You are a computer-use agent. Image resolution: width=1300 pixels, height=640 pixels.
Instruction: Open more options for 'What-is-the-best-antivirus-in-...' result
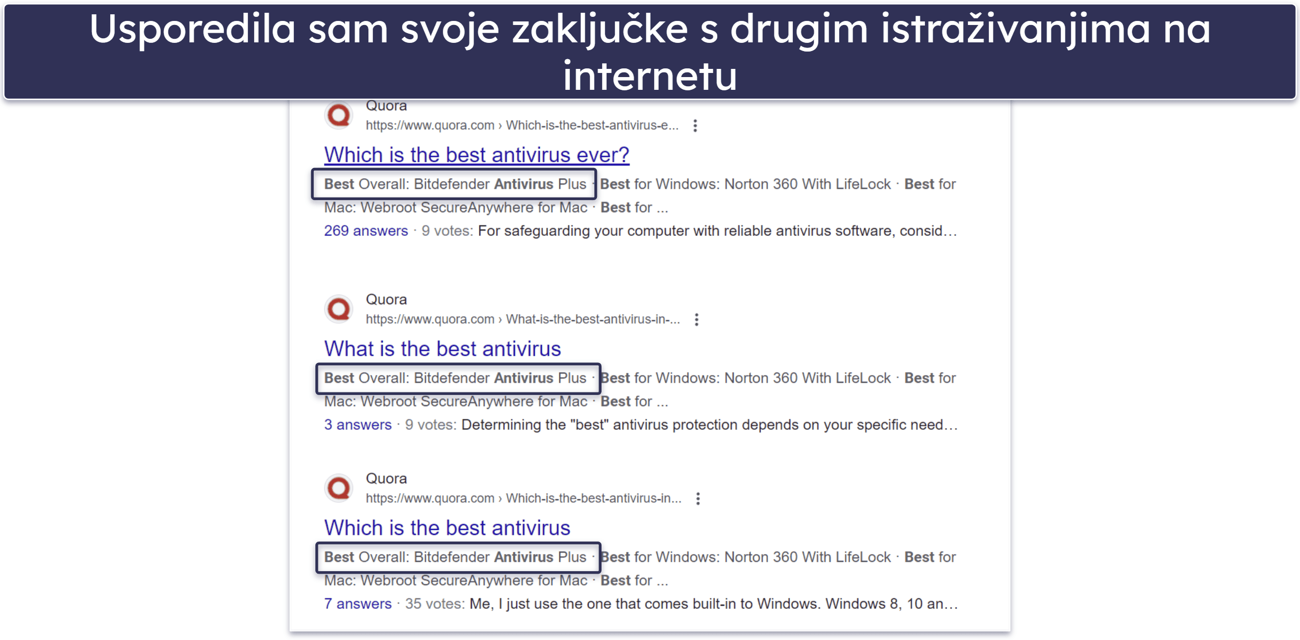[696, 319]
